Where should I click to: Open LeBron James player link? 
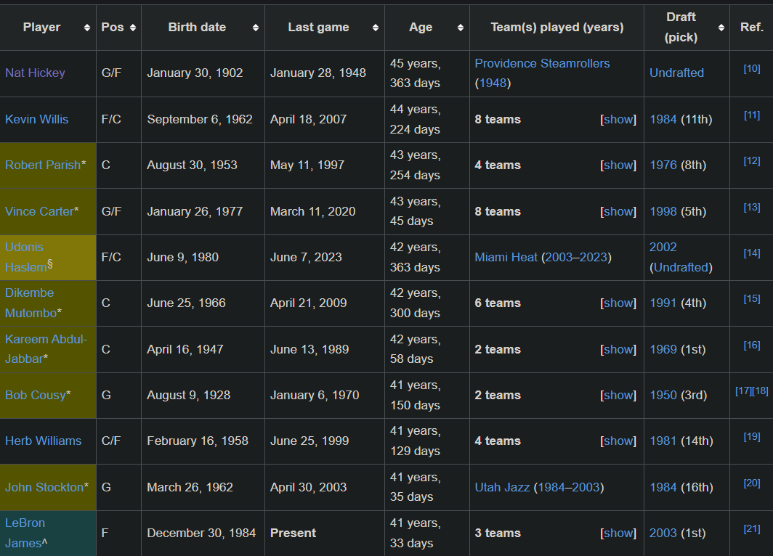click(24, 533)
